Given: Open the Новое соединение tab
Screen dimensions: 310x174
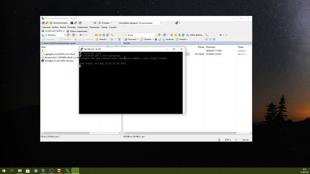Looking at the screenshot, I should (x=77, y=31).
